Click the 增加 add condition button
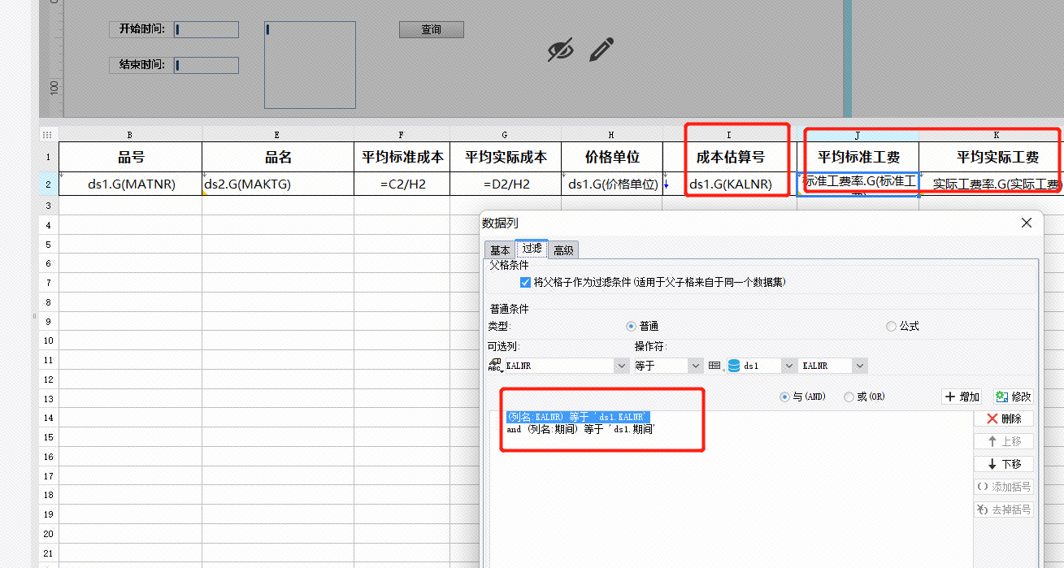Image resolution: width=1064 pixels, height=568 pixels. (962, 397)
